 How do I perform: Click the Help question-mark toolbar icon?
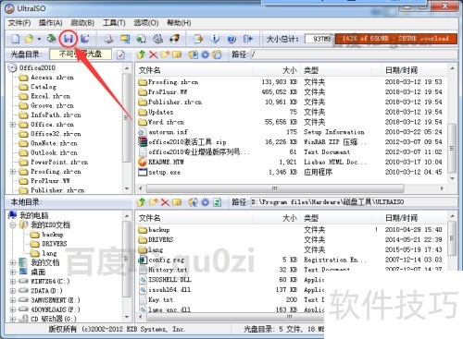231,39
